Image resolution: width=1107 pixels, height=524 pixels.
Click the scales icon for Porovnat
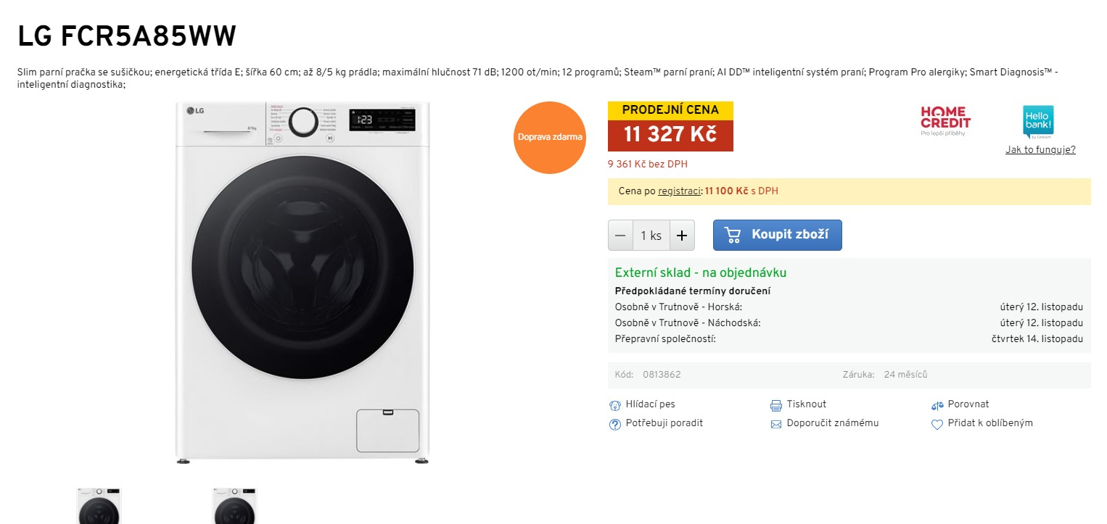click(x=937, y=405)
